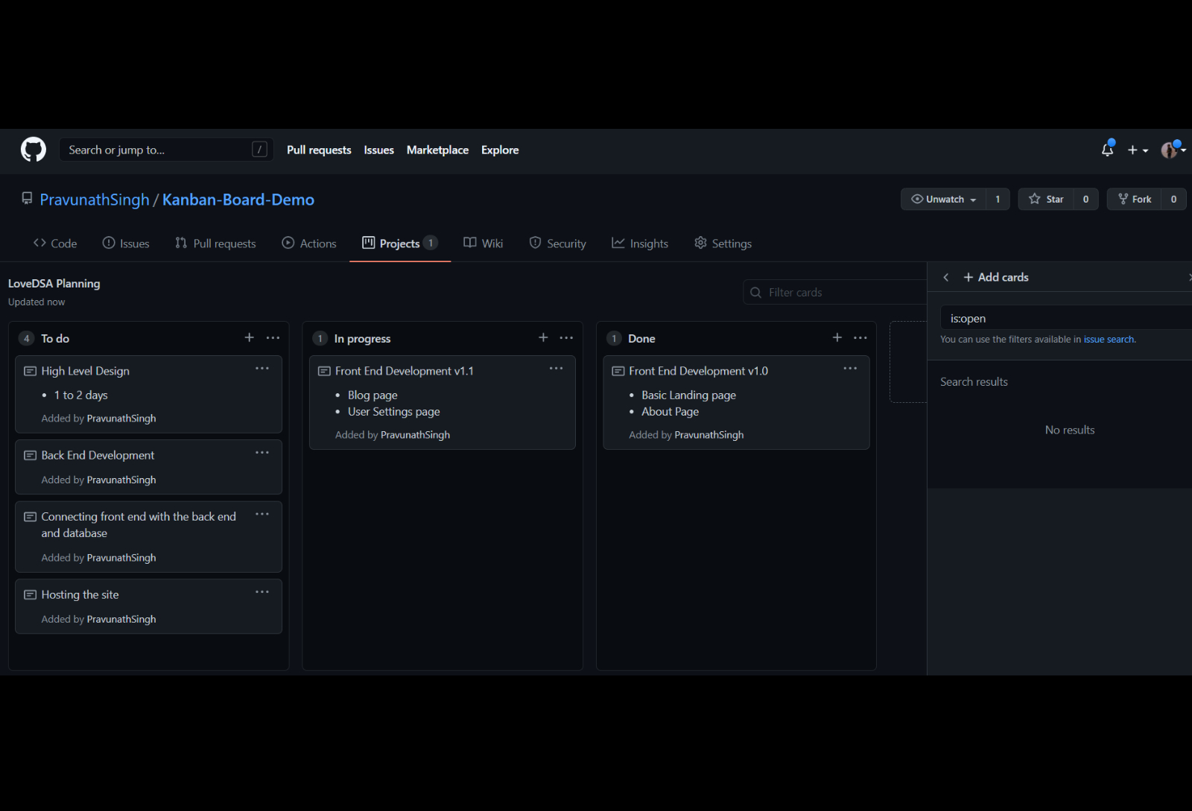Viewport: 1192px width, 811px height.
Task: Open Connecting front end card menu
Action: pyautogui.click(x=262, y=515)
